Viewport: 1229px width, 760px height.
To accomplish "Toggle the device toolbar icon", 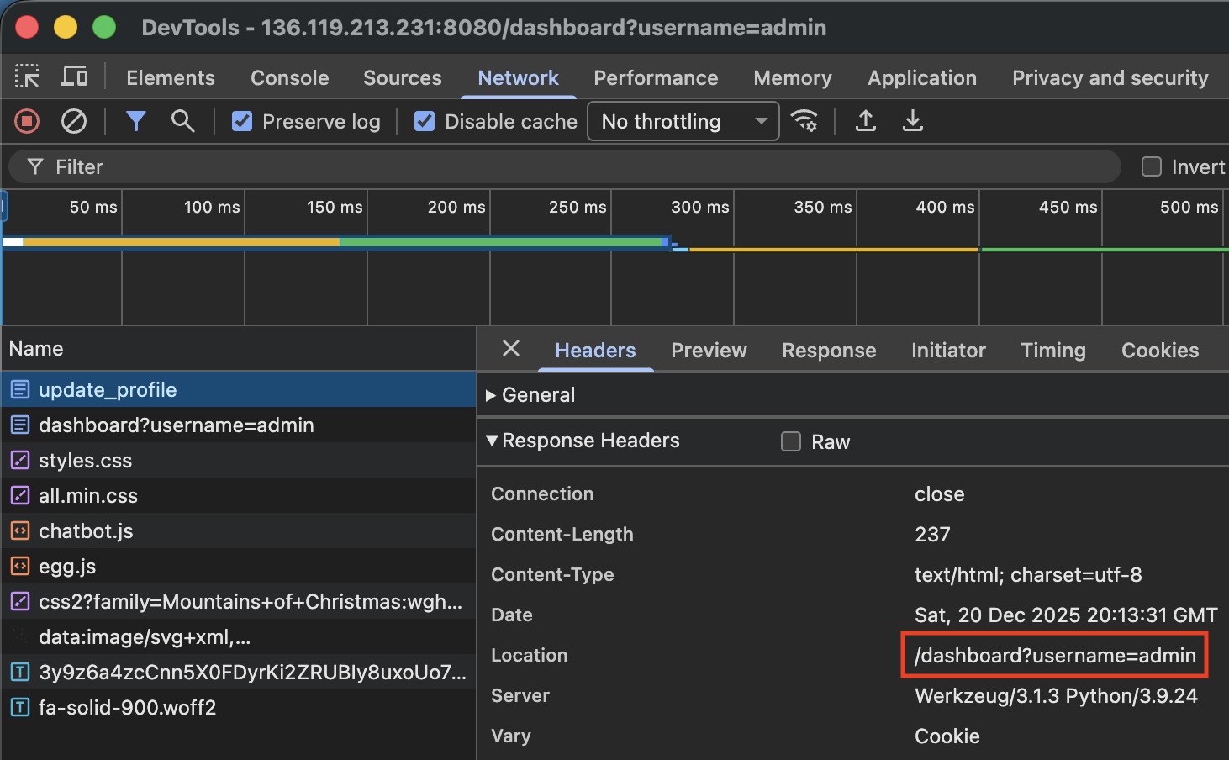I will (x=74, y=77).
